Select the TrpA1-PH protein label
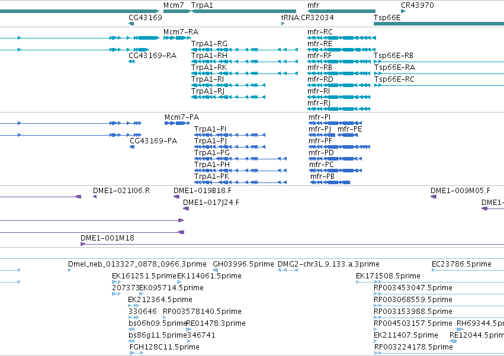 point(212,165)
